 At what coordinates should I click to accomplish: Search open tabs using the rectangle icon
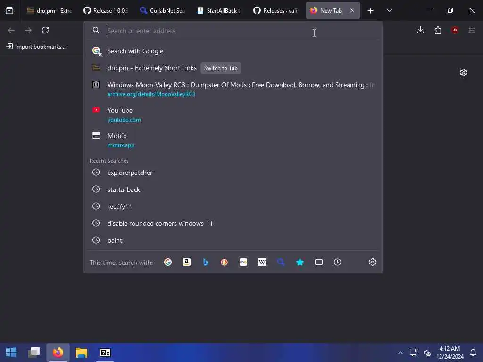pyautogui.click(x=319, y=262)
